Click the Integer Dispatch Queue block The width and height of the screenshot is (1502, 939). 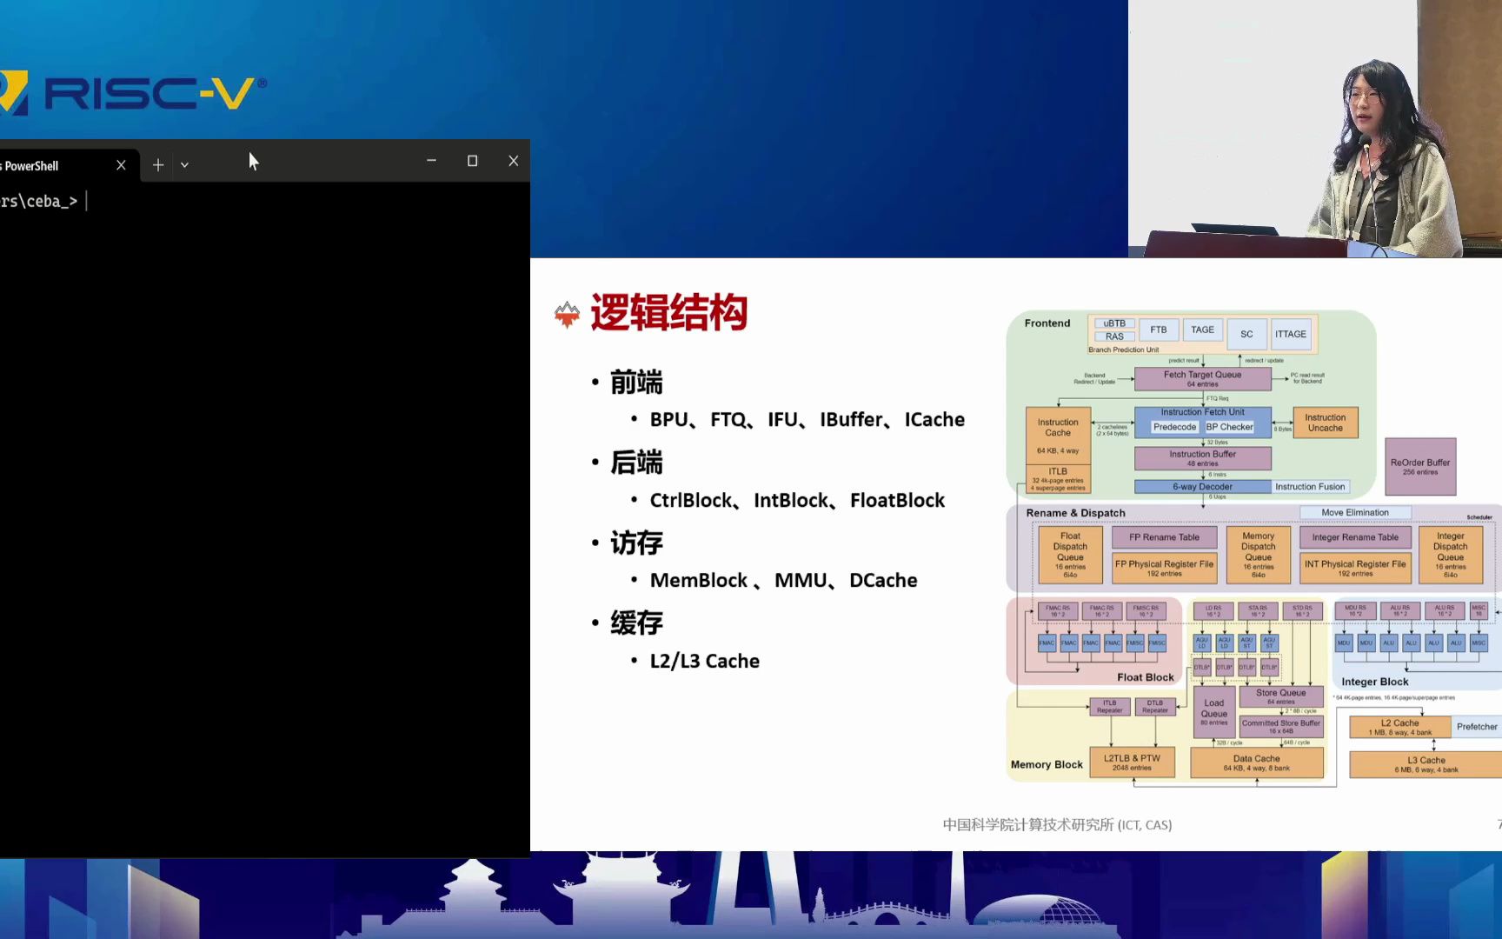click(1450, 555)
